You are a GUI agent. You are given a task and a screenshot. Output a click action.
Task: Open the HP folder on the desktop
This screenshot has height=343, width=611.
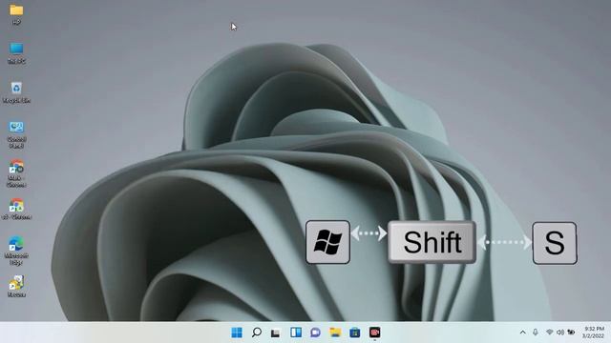coord(16,14)
